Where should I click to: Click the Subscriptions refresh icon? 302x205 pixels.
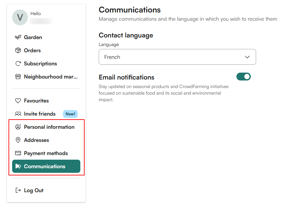coord(18,64)
